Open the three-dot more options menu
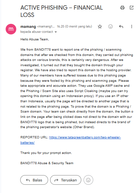Image resolution: width=137 pixels, height=193 pixels. [x=132, y=26]
